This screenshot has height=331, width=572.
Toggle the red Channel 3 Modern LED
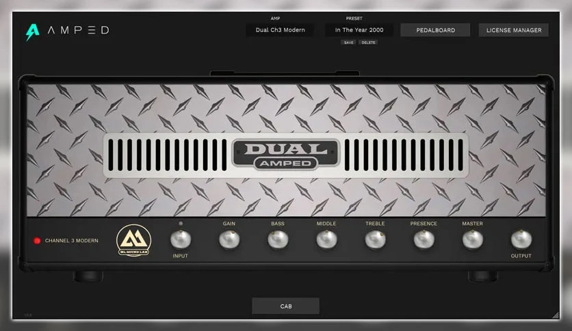point(37,241)
